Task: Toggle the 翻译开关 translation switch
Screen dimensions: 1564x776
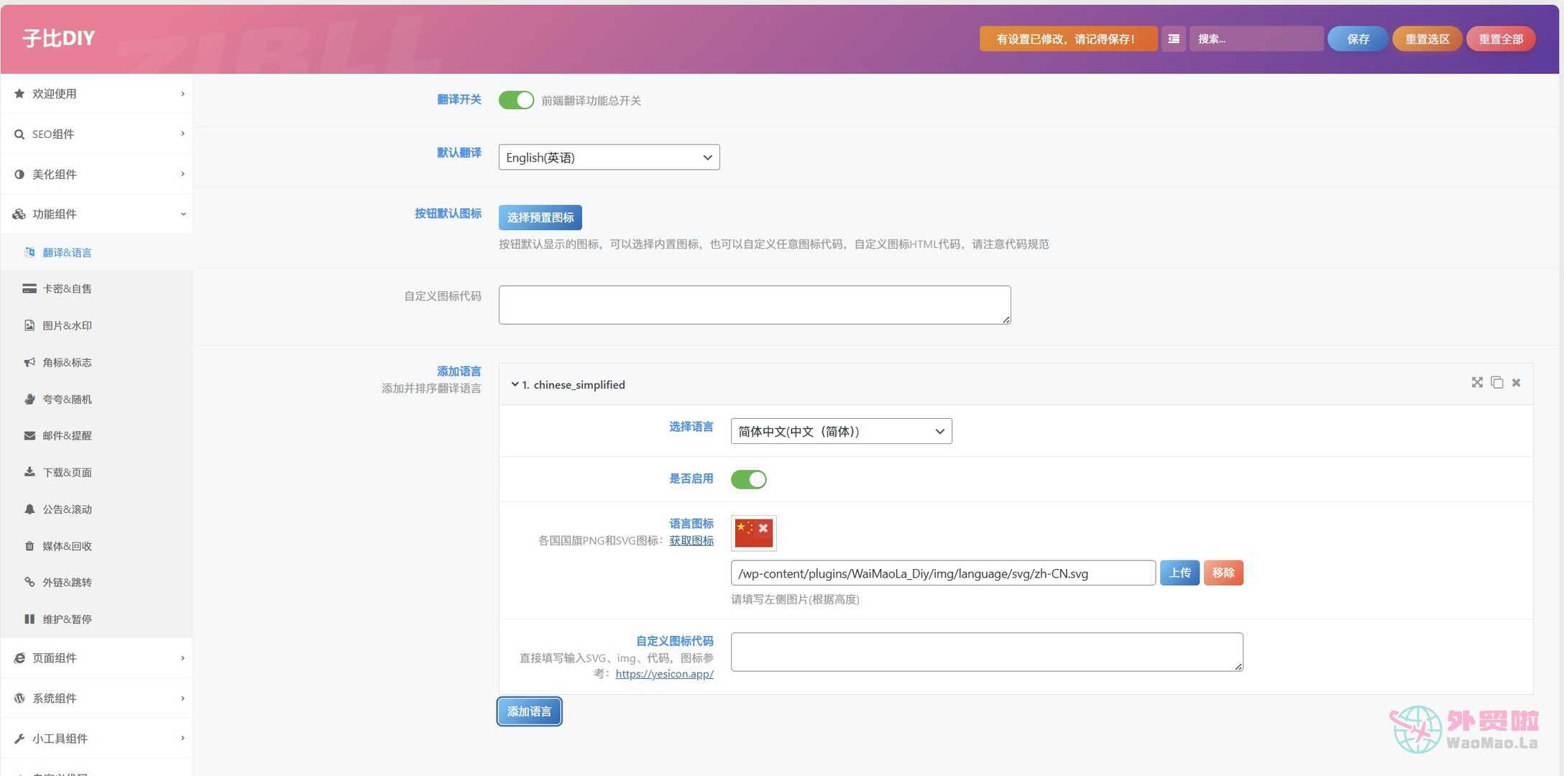Action: click(x=516, y=100)
